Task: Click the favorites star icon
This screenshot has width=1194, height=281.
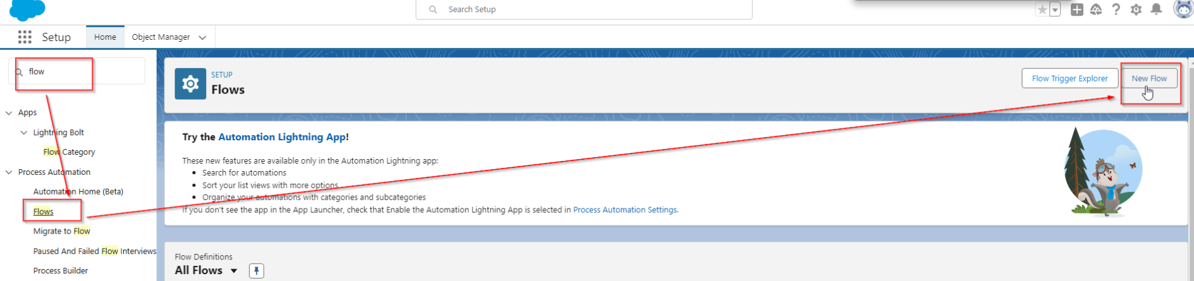Action: (1042, 9)
